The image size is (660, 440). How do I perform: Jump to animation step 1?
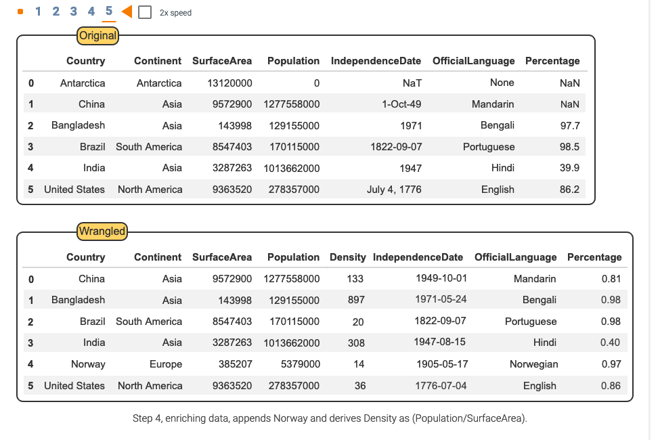(x=39, y=12)
